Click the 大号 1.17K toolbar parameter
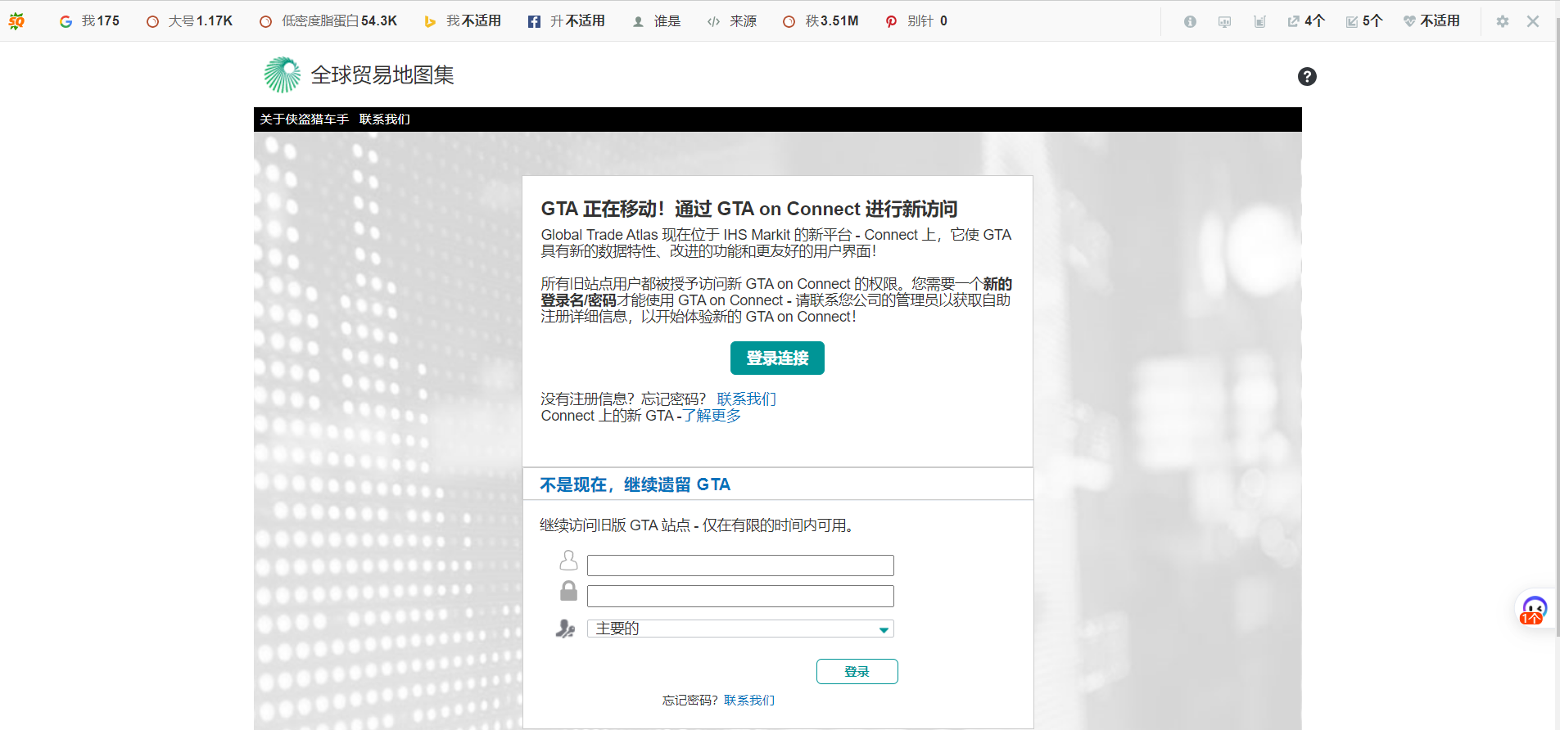This screenshot has height=730, width=1560. tap(189, 21)
